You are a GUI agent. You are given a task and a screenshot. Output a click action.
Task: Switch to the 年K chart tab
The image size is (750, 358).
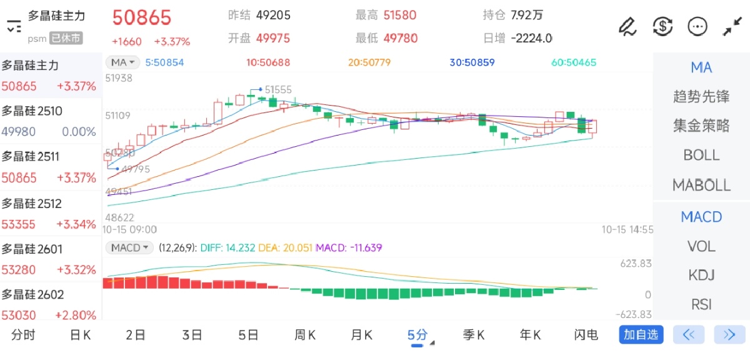coord(530,335)
